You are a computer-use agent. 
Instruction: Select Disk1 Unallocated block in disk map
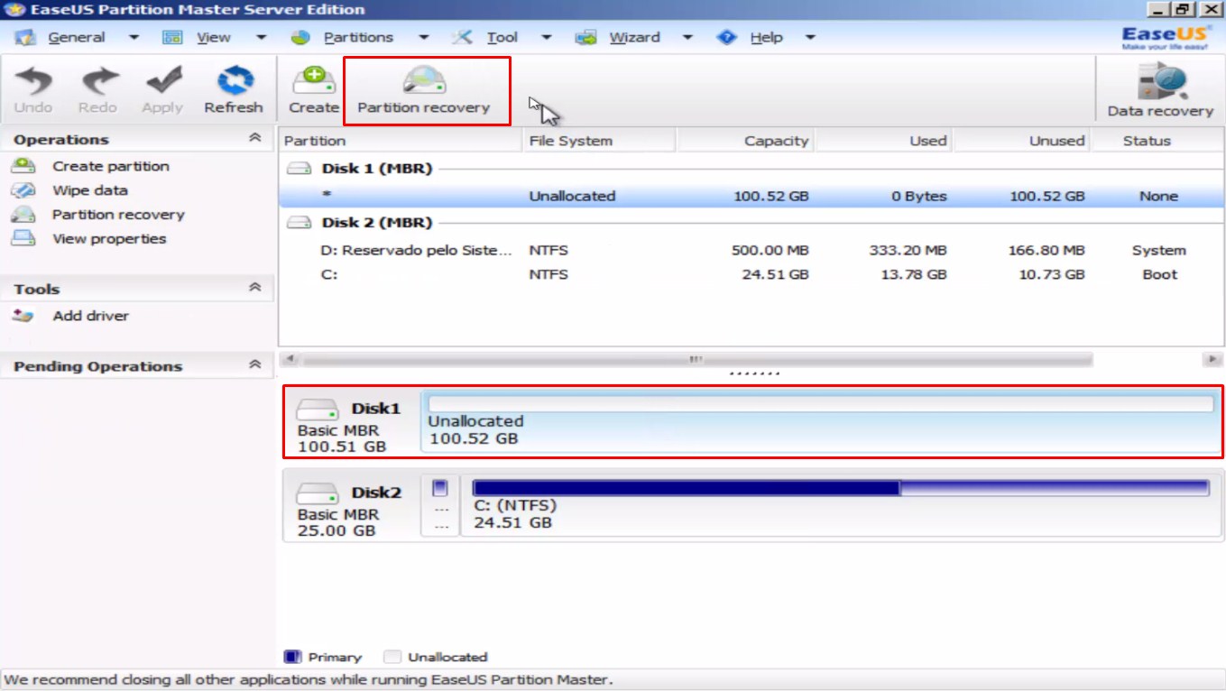(820, 421)
